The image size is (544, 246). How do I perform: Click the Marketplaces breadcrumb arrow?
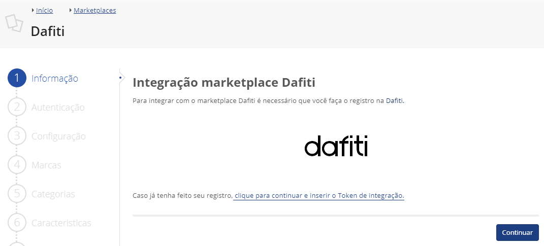tap(71, 10)
